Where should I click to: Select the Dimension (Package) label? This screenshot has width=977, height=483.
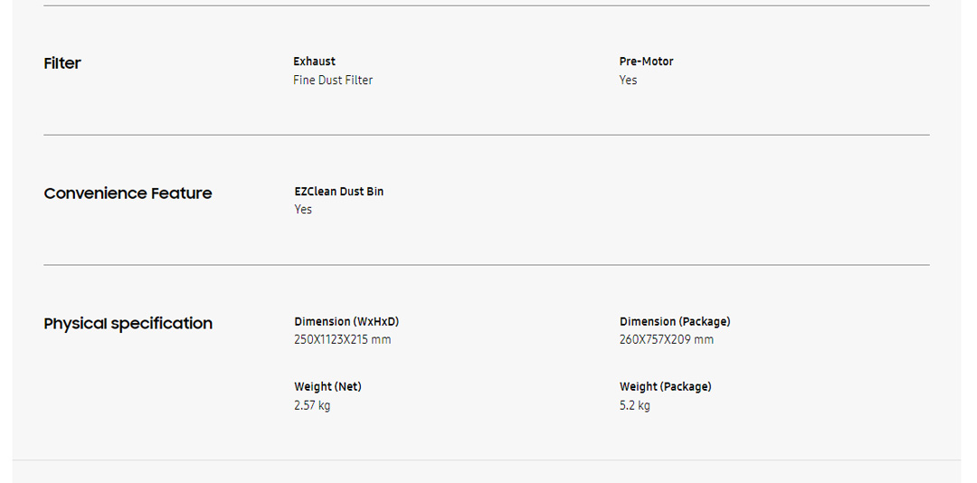tap(675, 322)
